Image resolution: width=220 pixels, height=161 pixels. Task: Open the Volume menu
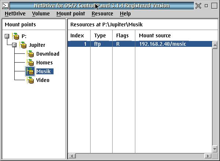click(41, 14)
